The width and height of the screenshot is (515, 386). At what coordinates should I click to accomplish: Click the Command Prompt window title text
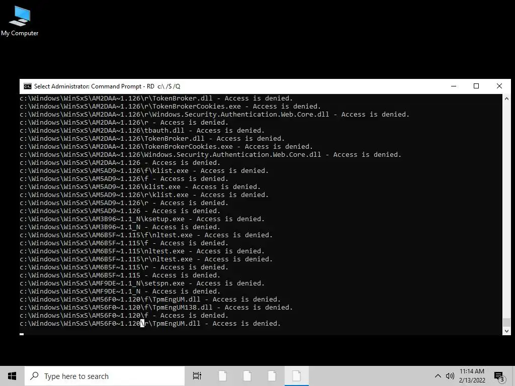107,86
